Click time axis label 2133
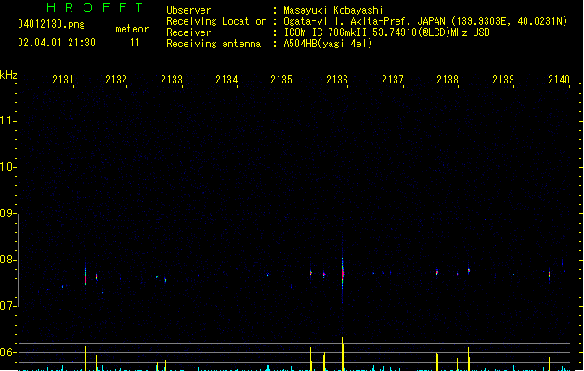584x371 pixels. [172, 80]
